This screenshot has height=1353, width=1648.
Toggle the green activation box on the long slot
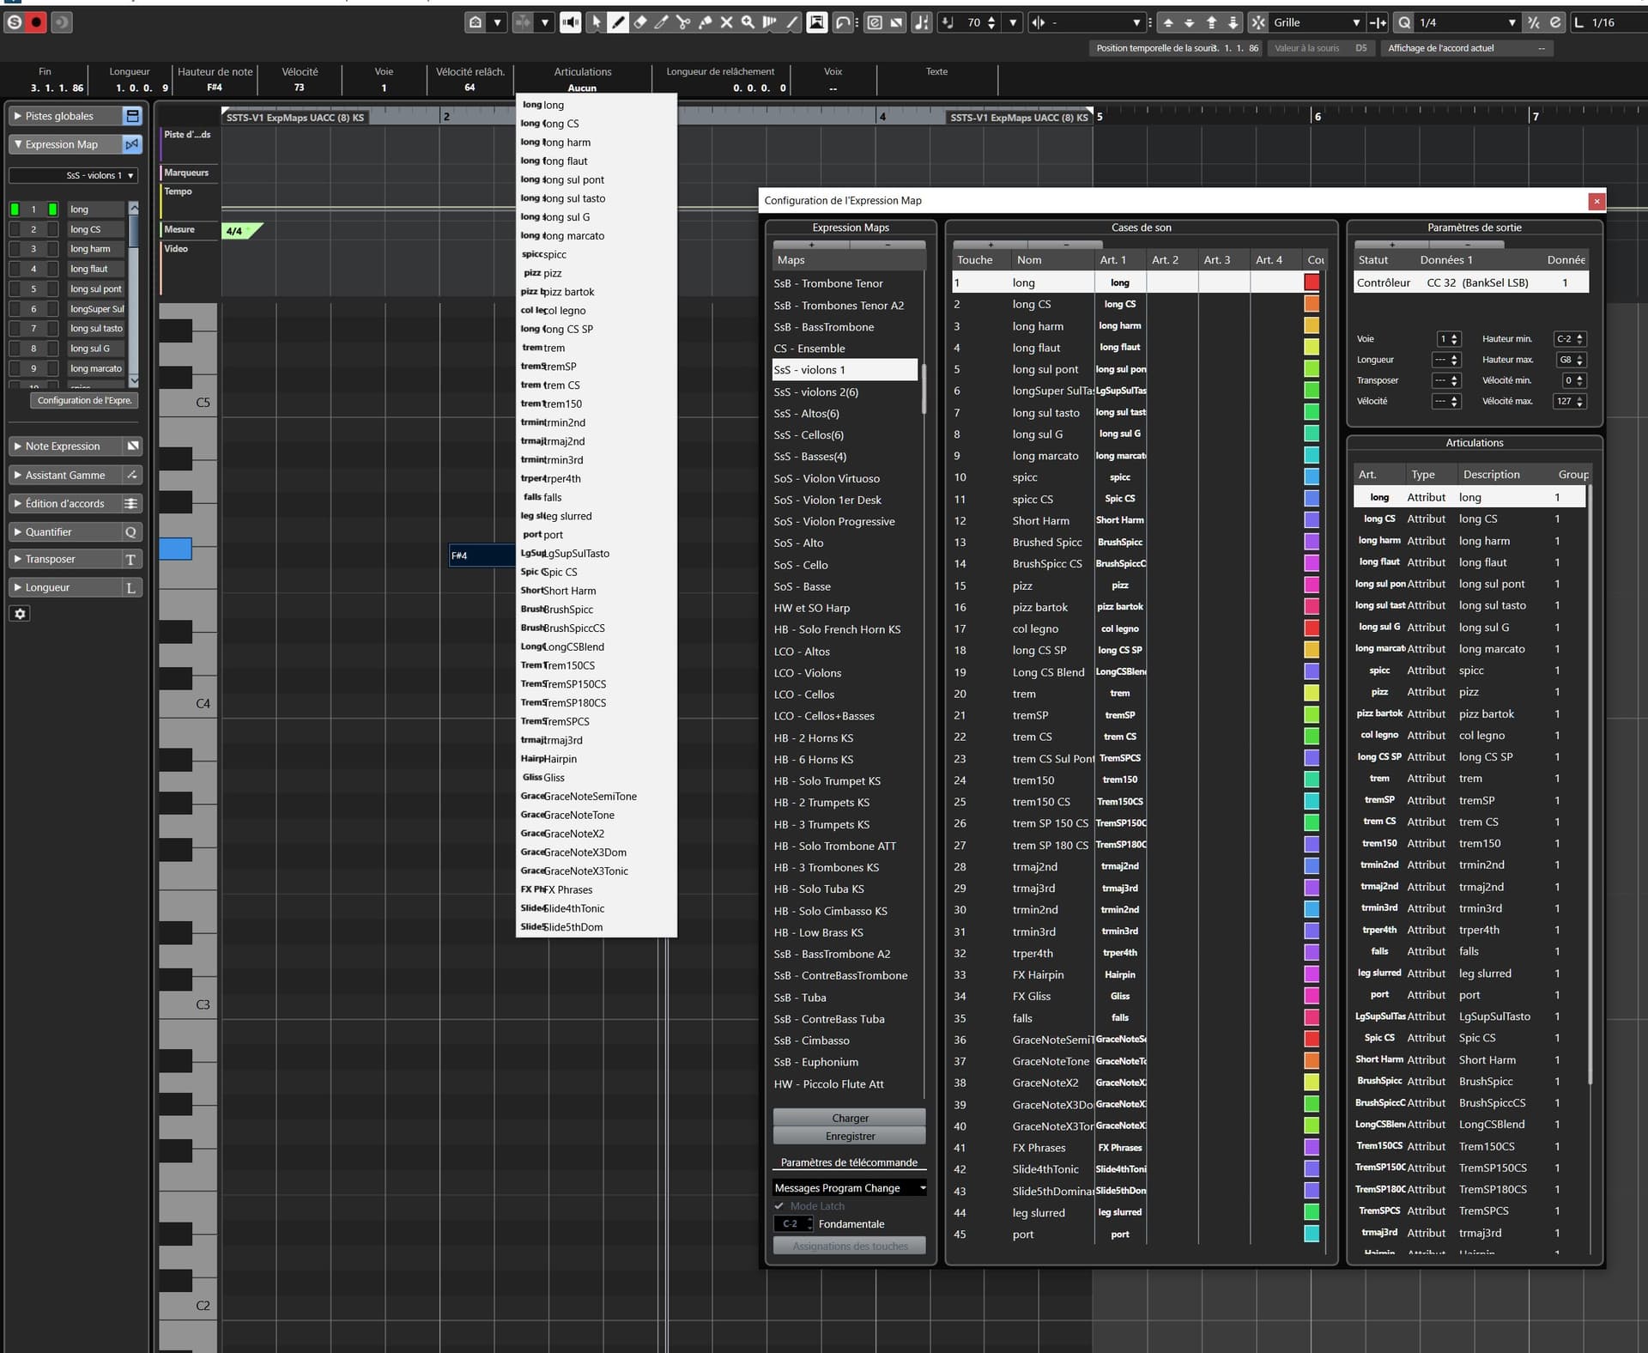click(15, 209)
